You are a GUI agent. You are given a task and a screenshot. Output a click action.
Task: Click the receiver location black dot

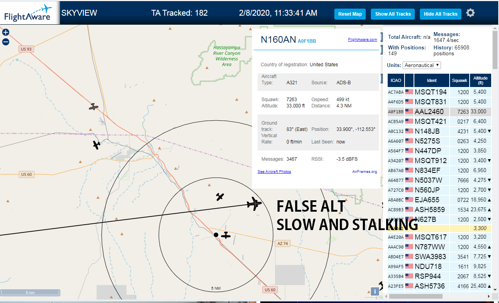coord(216,235)
